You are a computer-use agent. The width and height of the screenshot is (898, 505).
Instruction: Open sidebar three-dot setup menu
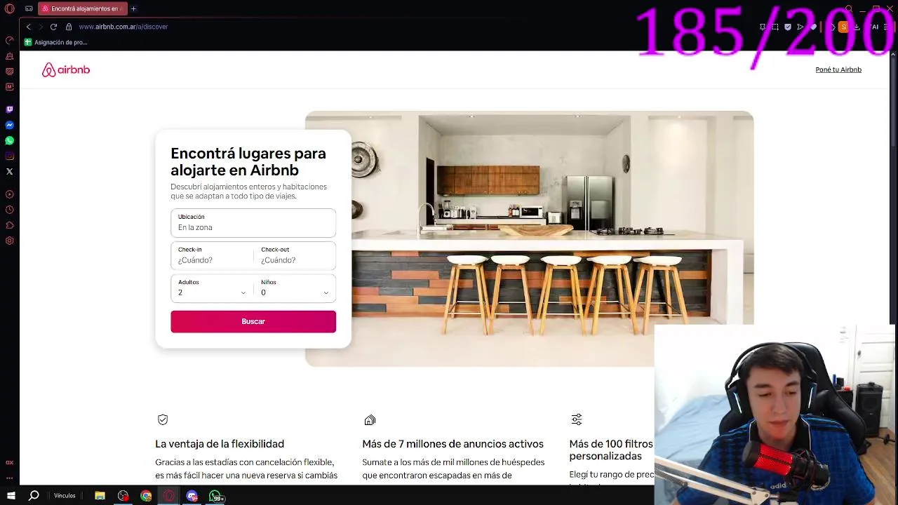pyautogui.click(x=10, y=477)
